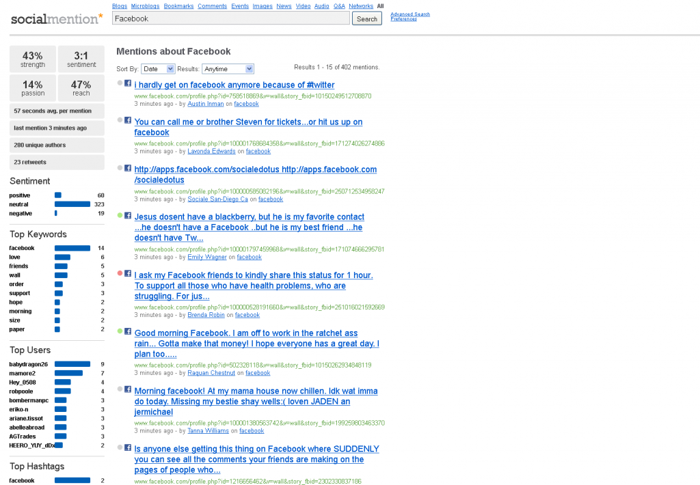Screen dimensions: 700x485
Task: Open the Preferences link
Action: click(x=403, y=19)
